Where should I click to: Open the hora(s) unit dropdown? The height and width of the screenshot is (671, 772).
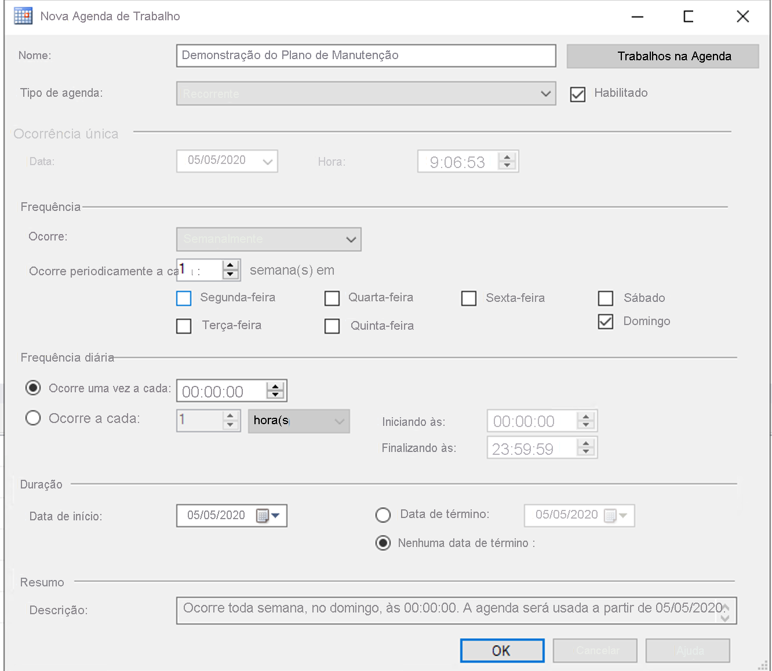339,421
